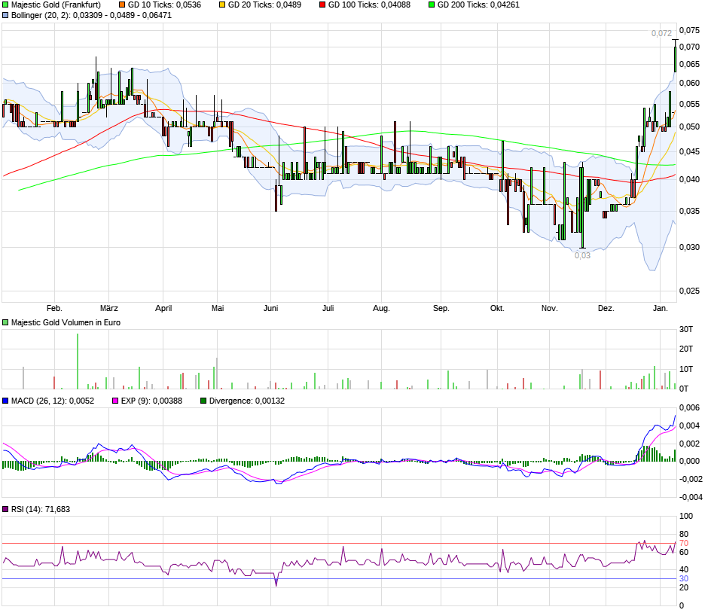This screenshot has width=708, height=613.
Task: Click the 'April' month axis label
Action: click(163, 308)
